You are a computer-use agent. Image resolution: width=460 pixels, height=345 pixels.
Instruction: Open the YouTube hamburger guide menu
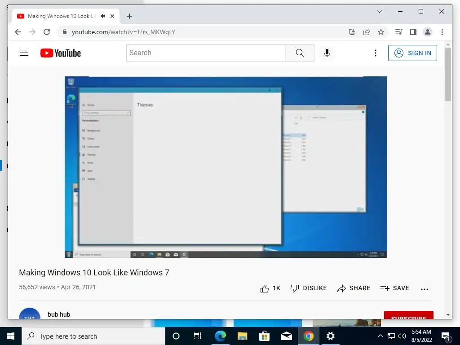click(24, 53)
